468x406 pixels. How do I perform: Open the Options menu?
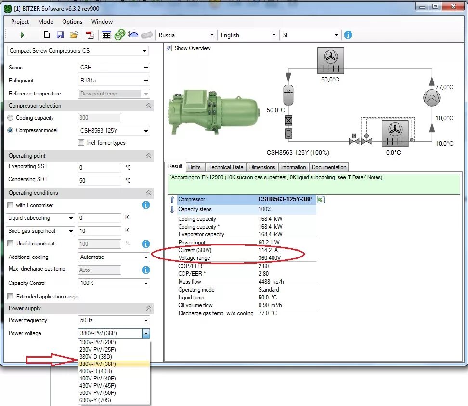click(72, 22)
